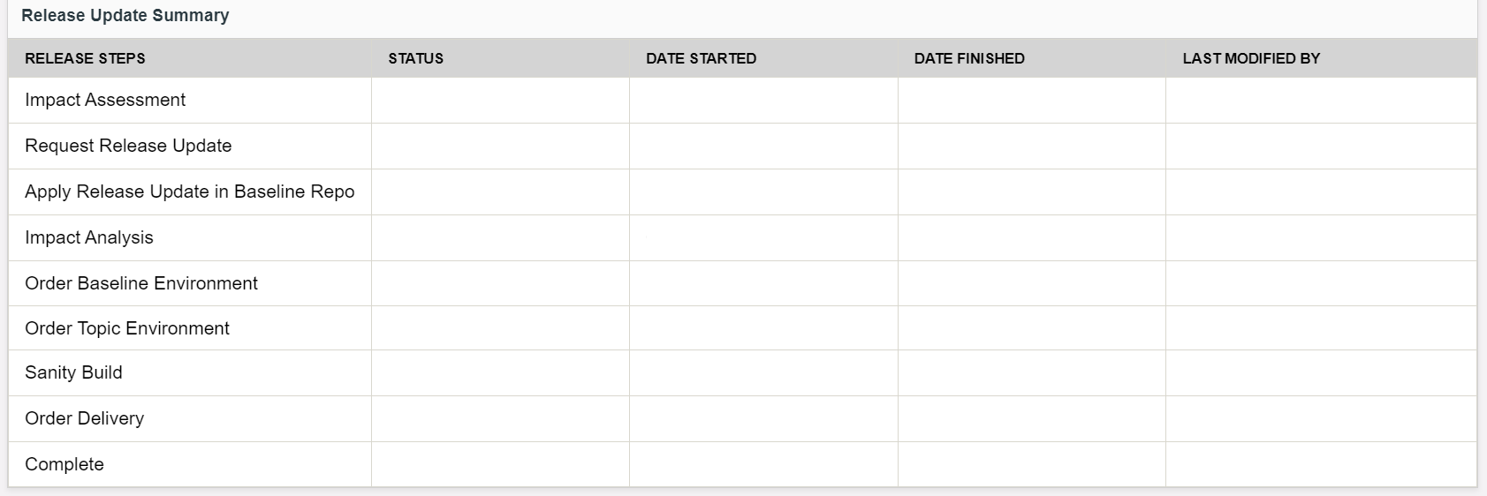Click the Status cell for Impact Assessment

[500, 100]
